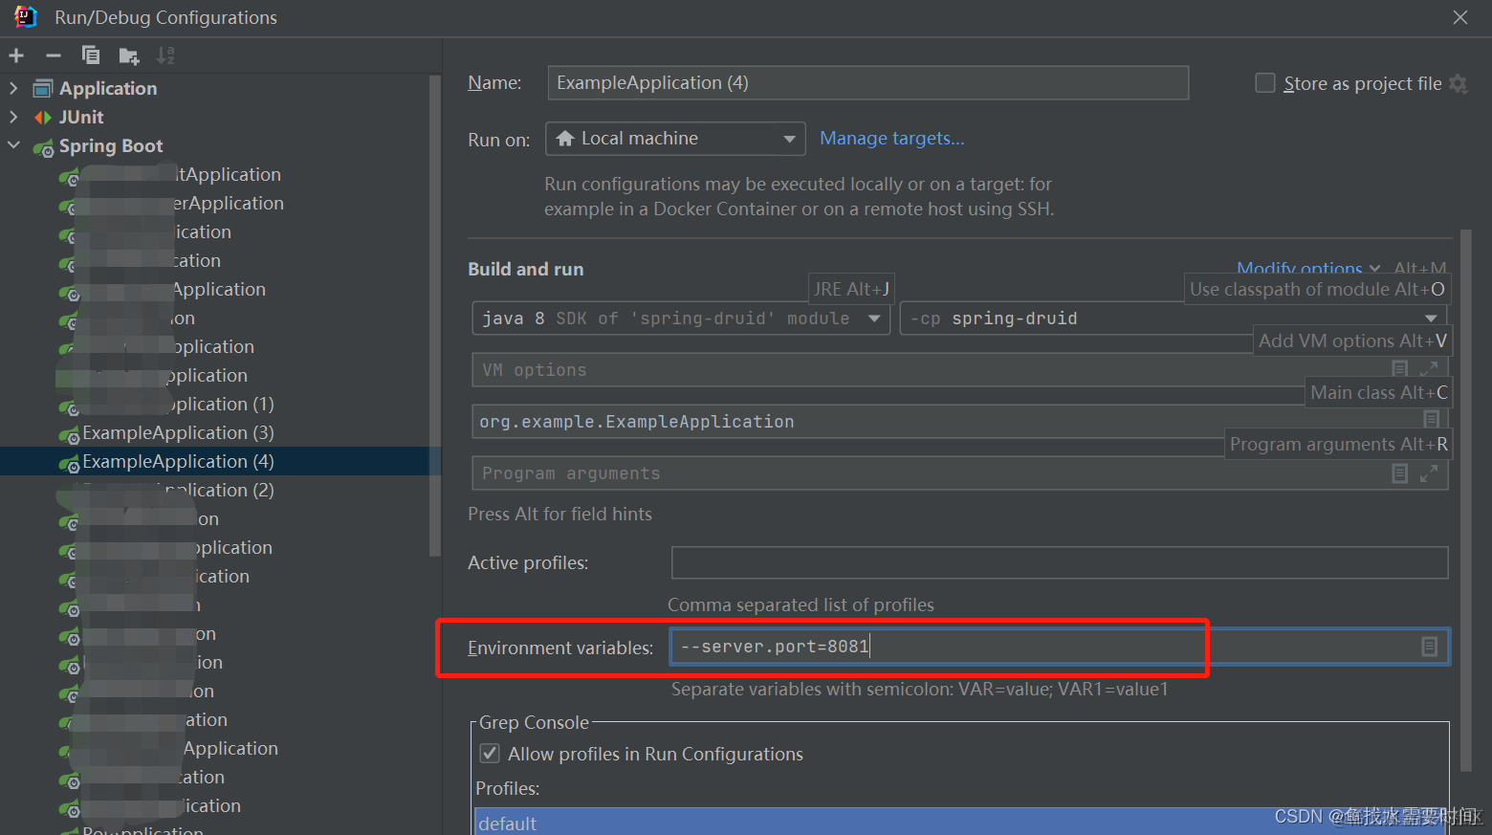The width and height of the screenshot is (1492, 835).
Task: Remove the selected configuration
Action: click(54, 55)
